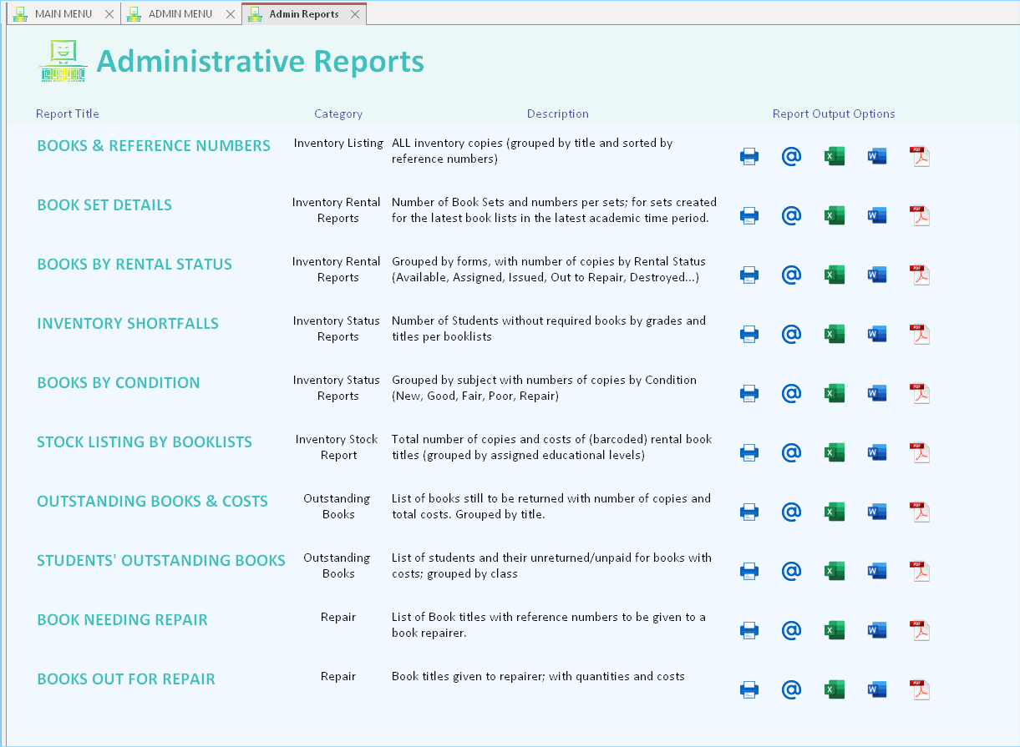Close the Admin Reports tab

point(355,14)
